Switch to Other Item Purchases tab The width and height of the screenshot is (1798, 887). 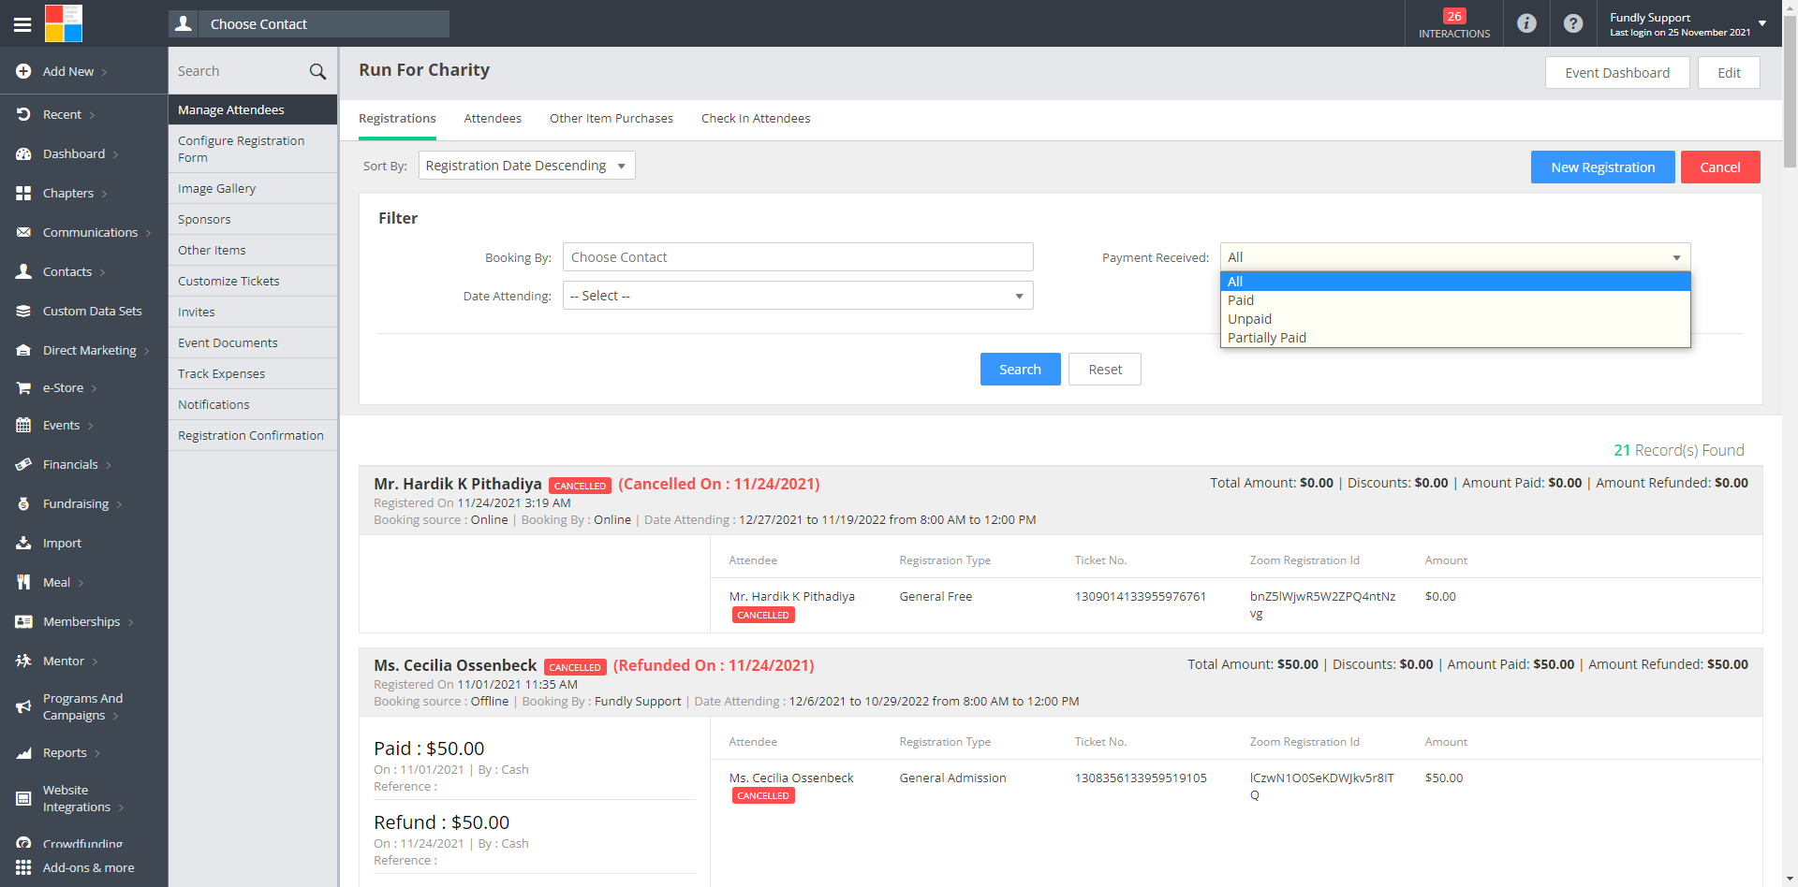click(x=612, y=118)
